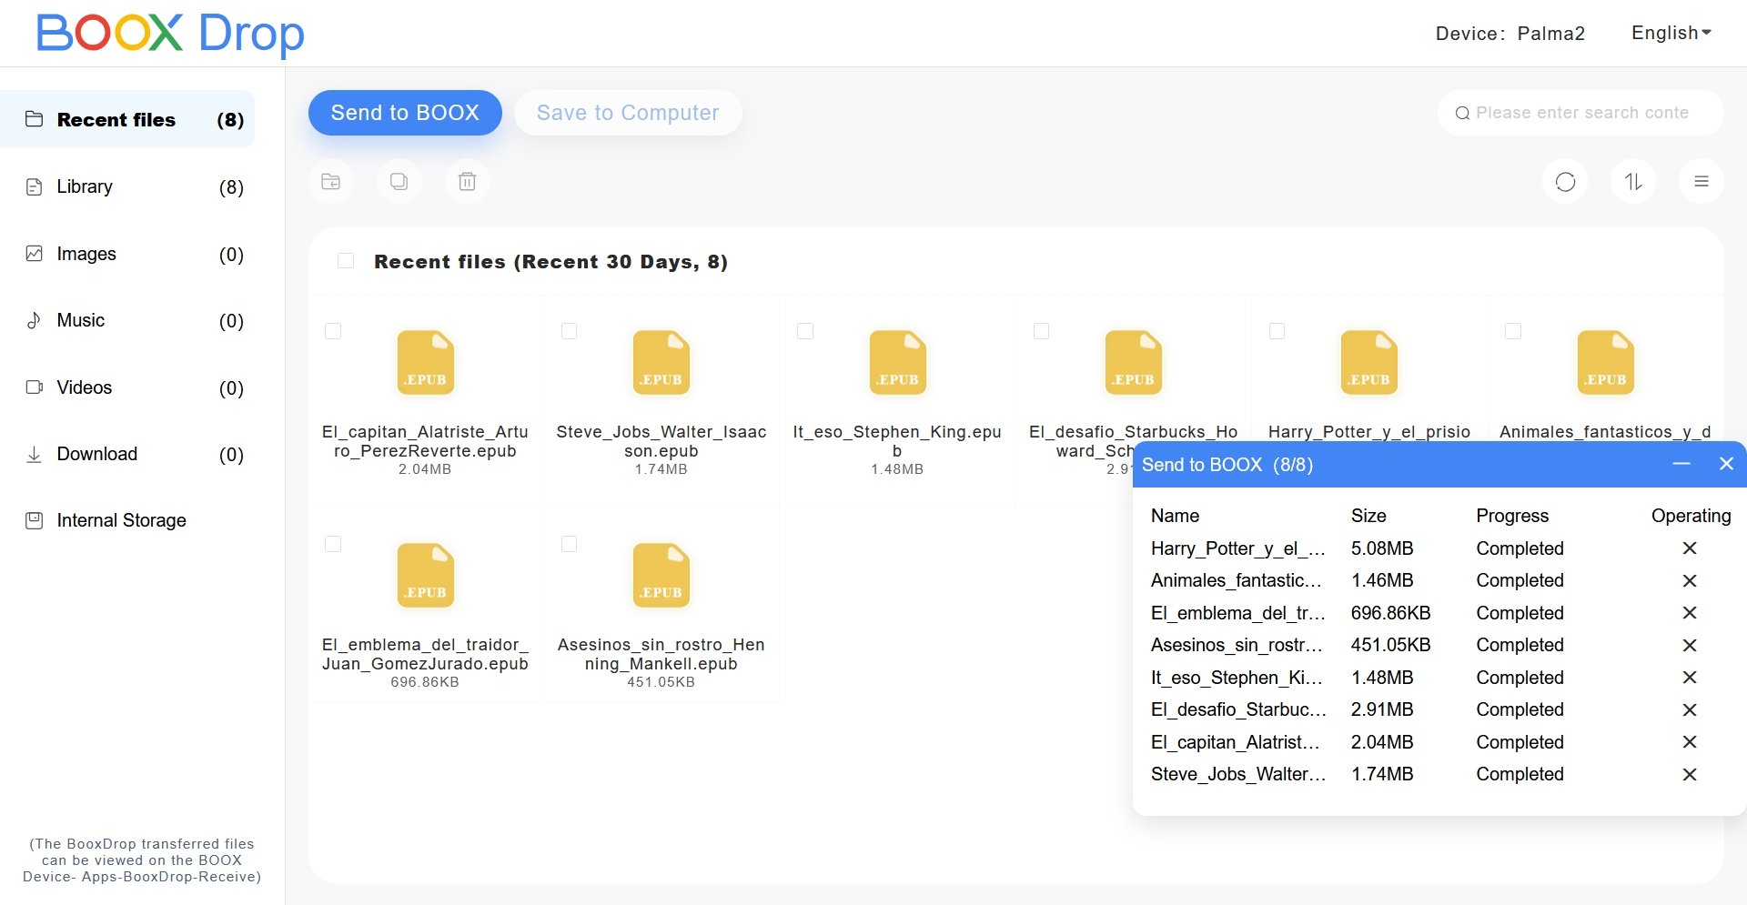Check the El_emblema_del_traidor file checkbox
Screen dimensions: 1747x905
tap(333, 544)
